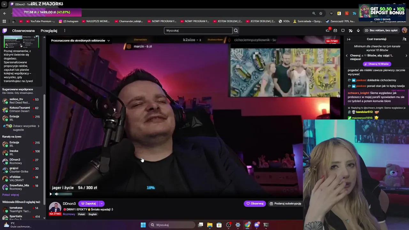The image size is (409, 230).
Task: Click the Zapukaj button
Action: (x=88, y=203)
